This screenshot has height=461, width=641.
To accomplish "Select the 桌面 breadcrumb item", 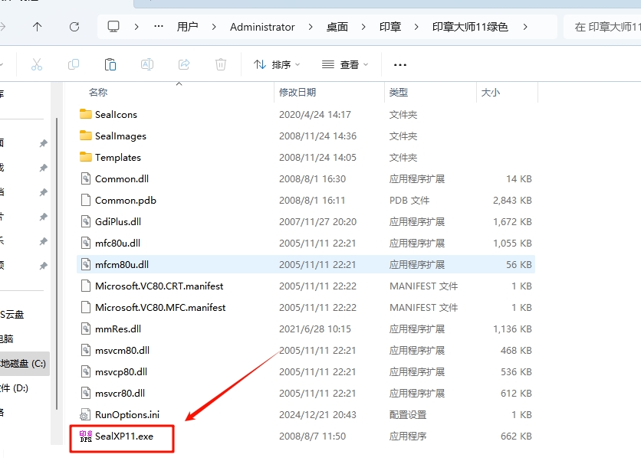I will click(x=339, y=26).
